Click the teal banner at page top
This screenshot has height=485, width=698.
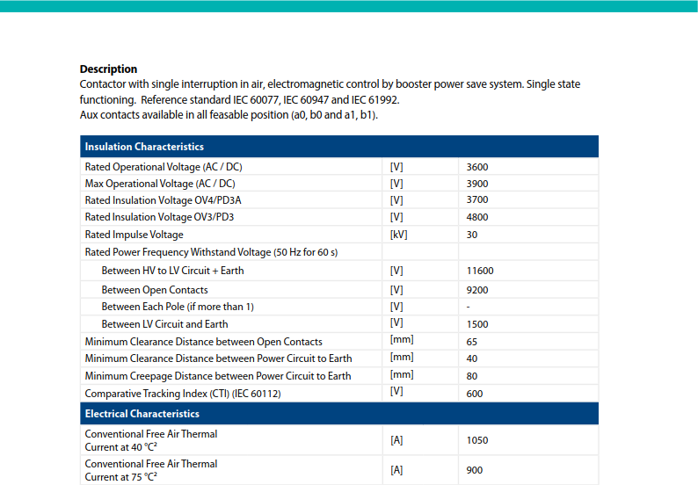click(x=349, y=6)
